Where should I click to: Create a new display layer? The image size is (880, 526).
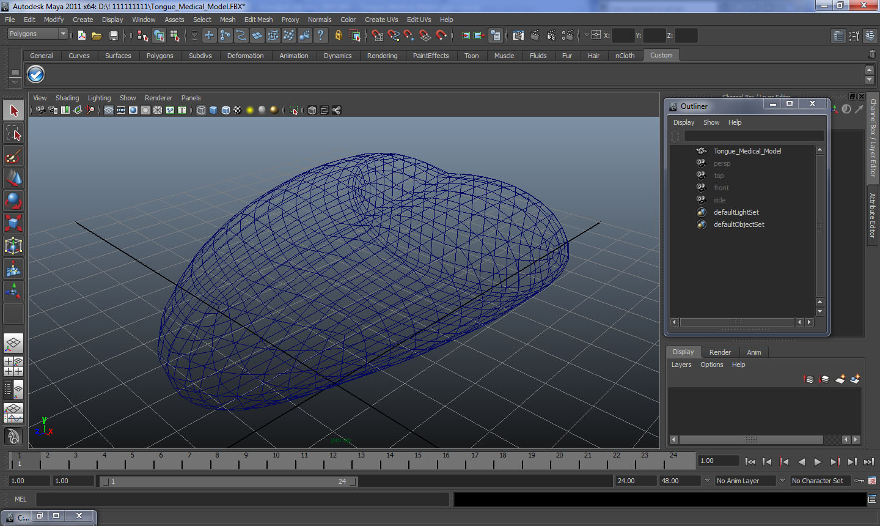[840, 379]
